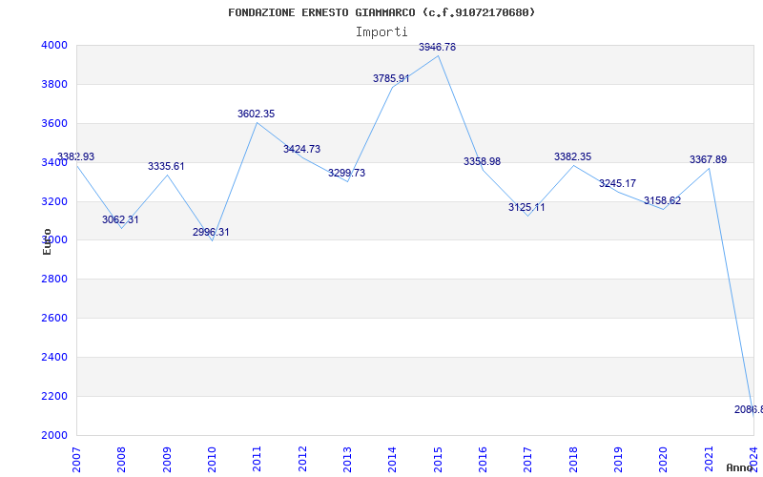
Task: Click y-axis value 4000
Action: (x=55, y=45)
